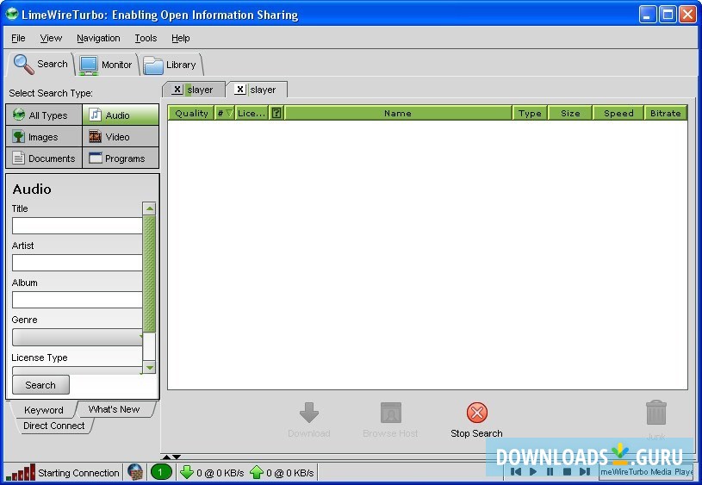Click the question-mark icon column header
Viewport: 702px width, 485px height.
click(x=276, y=114)
